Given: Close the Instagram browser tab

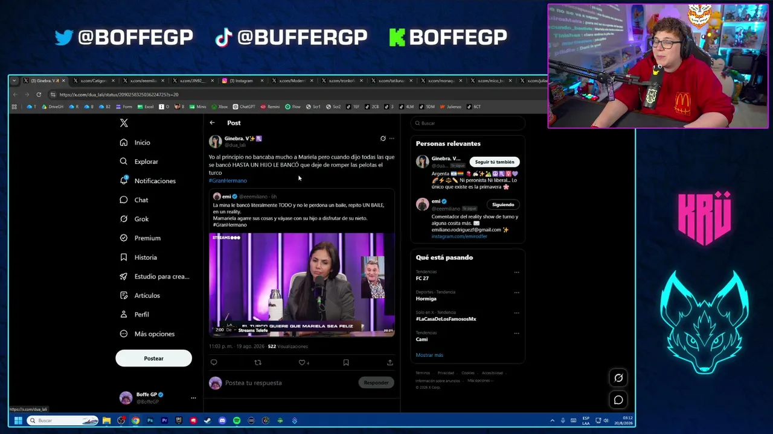Looking at the screenshot, I should point(262,81).
